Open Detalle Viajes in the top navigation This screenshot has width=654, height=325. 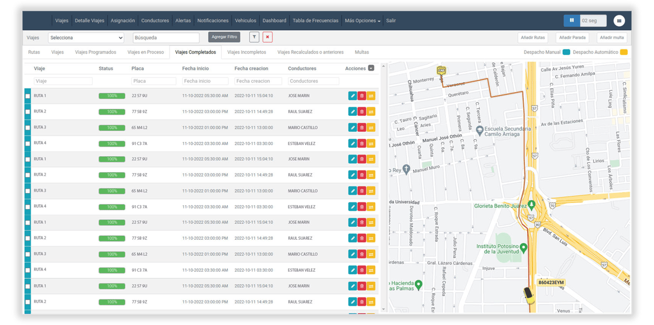[89, 20]
